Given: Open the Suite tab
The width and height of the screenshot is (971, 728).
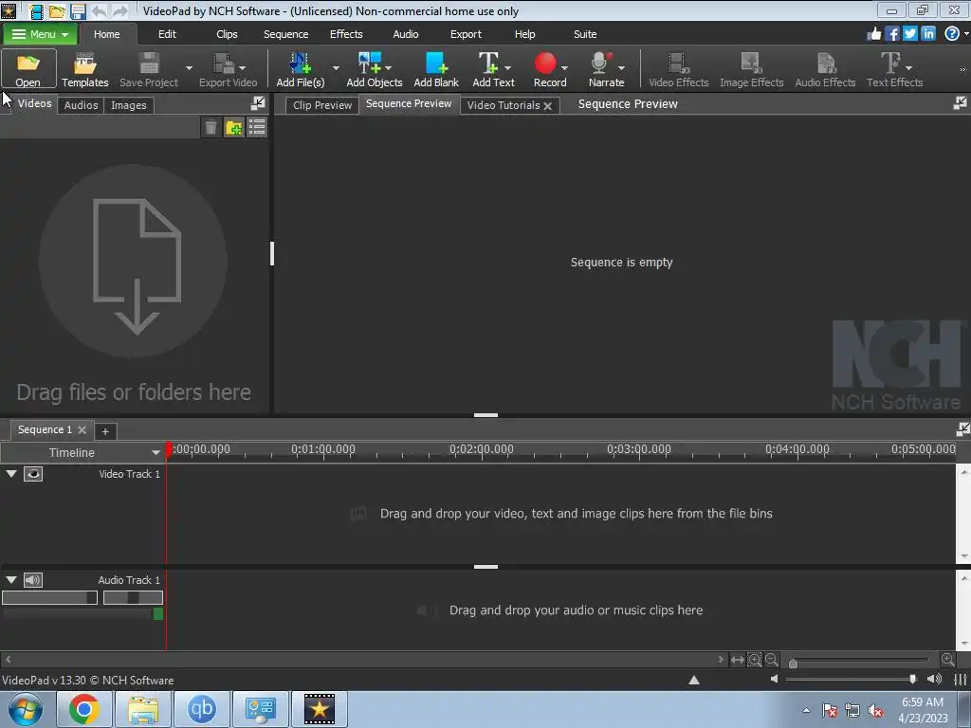Looking at the screenshot, I should [585, 34].
